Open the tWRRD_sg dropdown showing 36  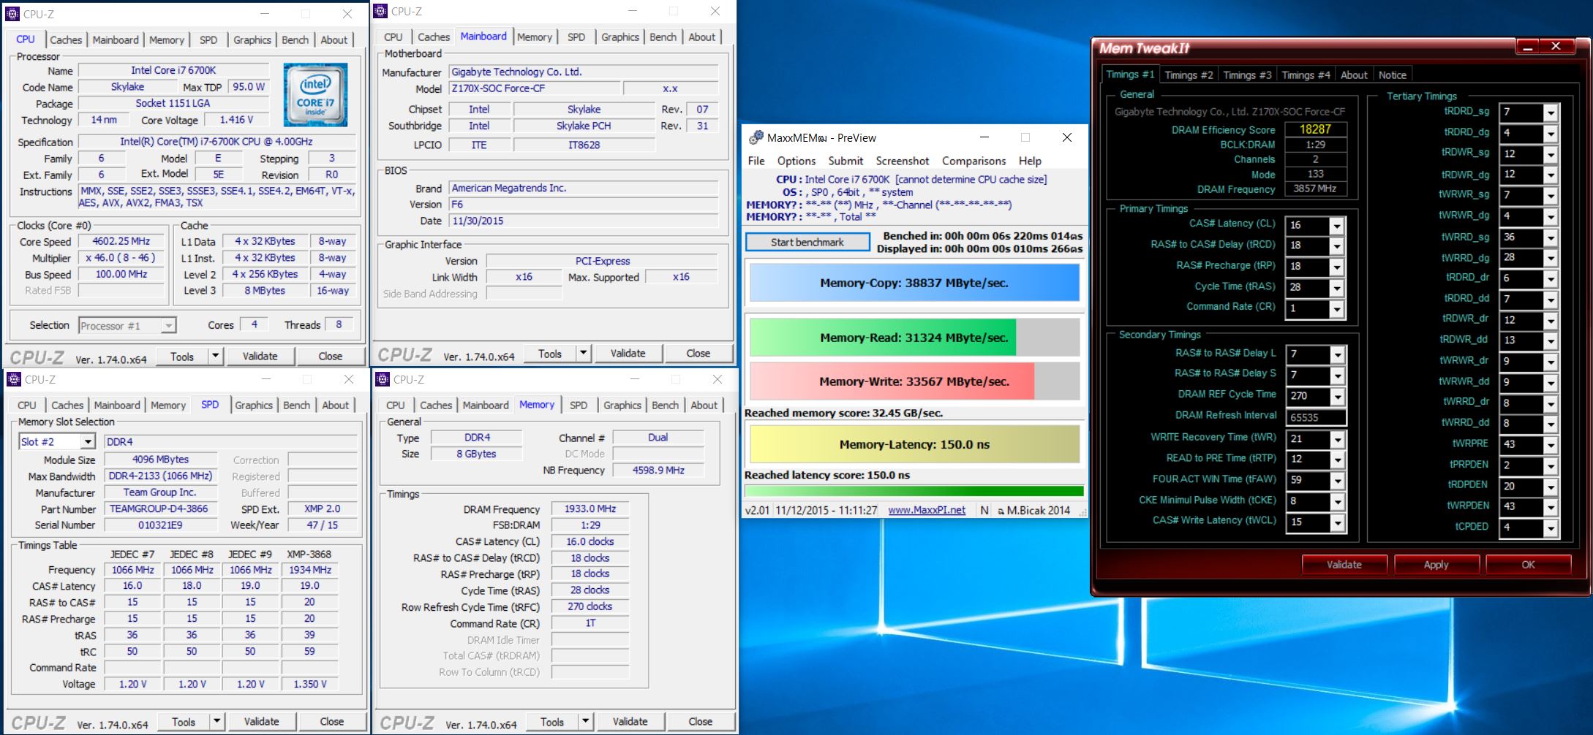[x=1550, y=238]
